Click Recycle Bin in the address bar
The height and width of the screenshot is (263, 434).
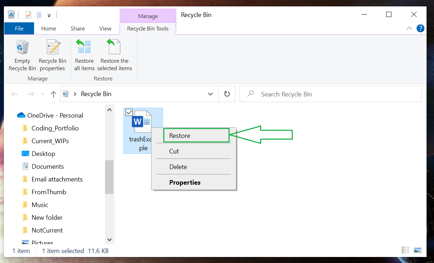coord(96,94)
